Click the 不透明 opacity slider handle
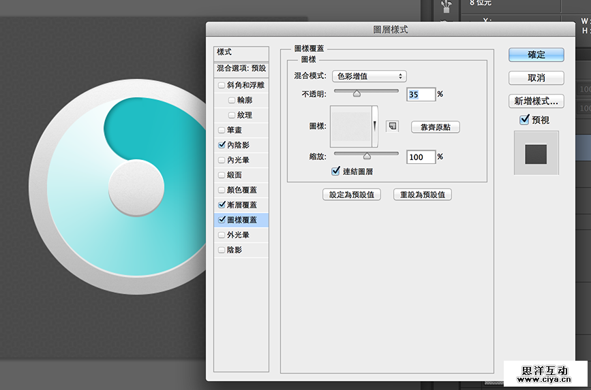Screen dimensions: 591x390 357,94
